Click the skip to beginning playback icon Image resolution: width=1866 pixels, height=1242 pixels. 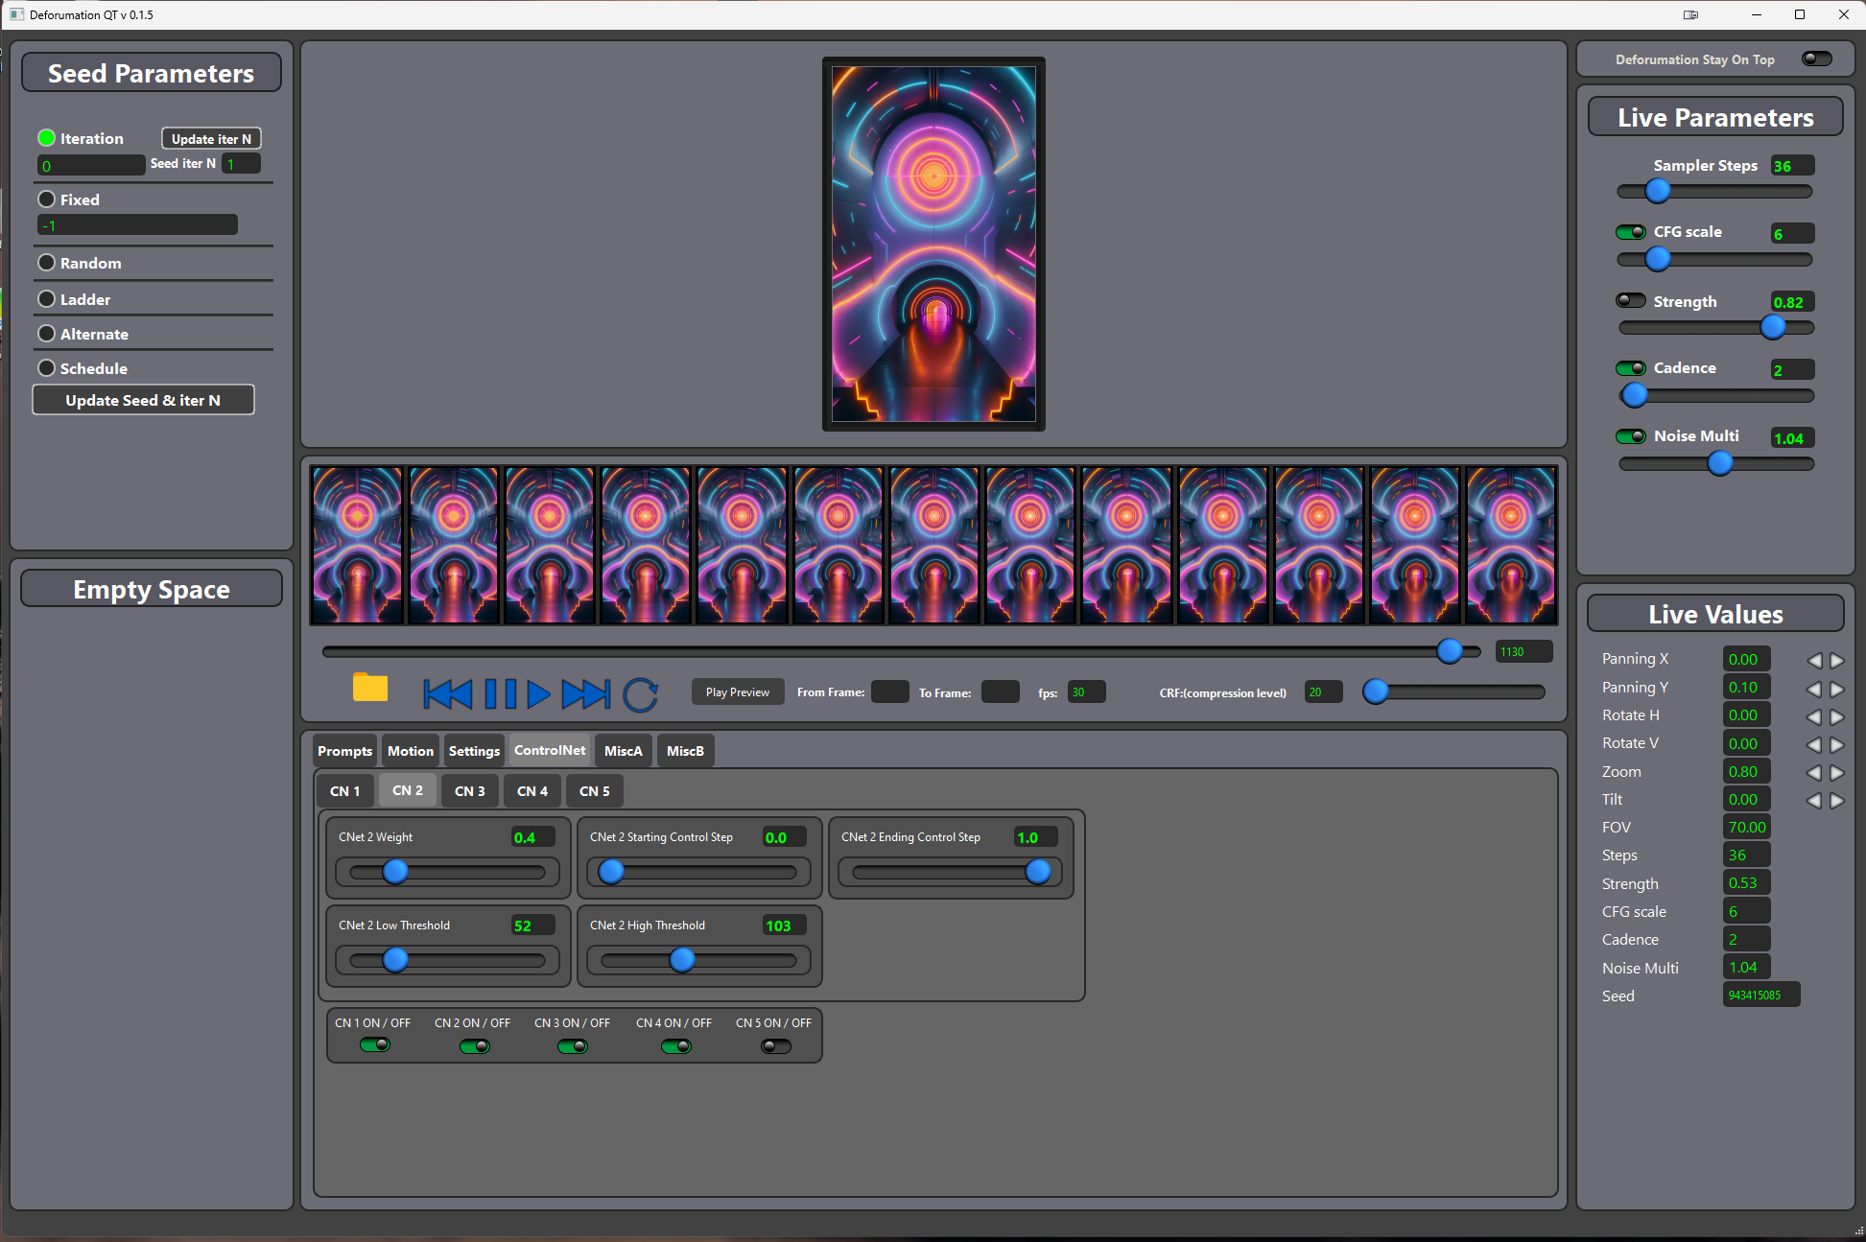[x=446, y=693]
